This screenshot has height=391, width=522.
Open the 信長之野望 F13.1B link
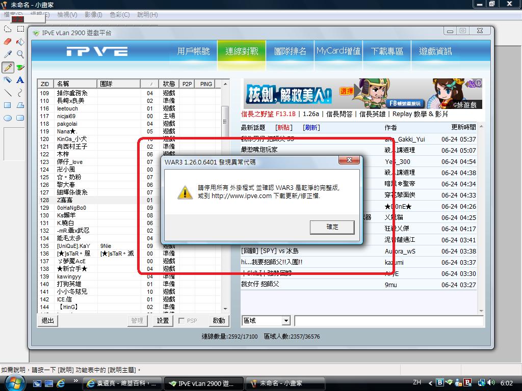click(268, 114)
